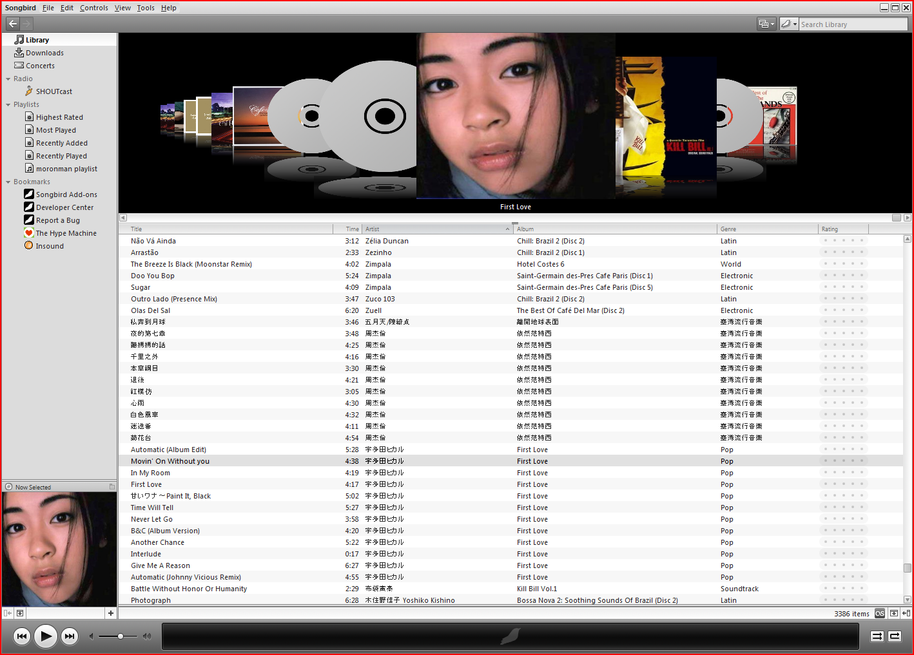Image resolution: width=914 pixels, height=655 pixels.
Task: Click the SHOUTcast icon
Action: (29, 91)
